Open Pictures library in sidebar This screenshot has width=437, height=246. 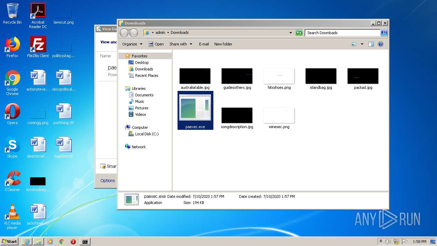coord(138,108)
